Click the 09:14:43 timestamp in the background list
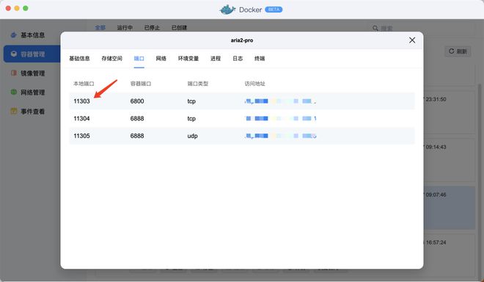The height and width of the screenshot is (282, 484). (x=436, y=147)
